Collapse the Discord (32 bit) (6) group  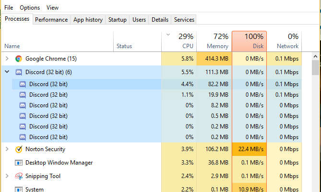7,72
